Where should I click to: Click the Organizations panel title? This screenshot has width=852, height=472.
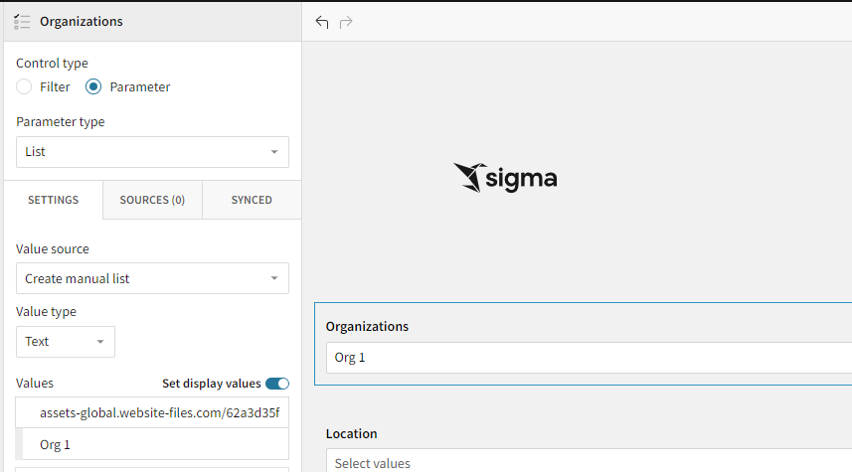(x=82, y=21)
